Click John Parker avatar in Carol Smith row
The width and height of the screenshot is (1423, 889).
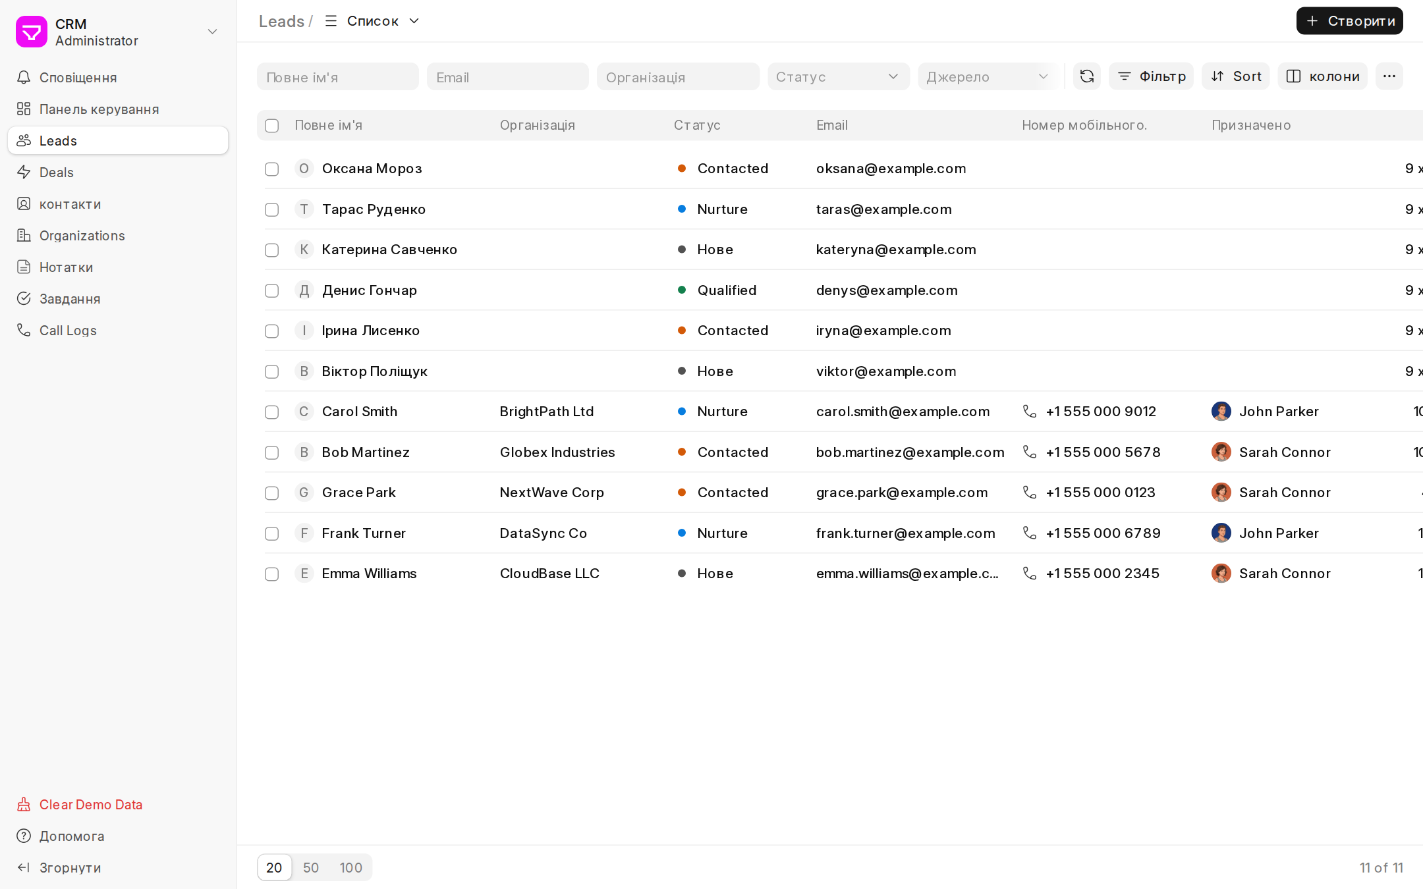coord(1221,412)
